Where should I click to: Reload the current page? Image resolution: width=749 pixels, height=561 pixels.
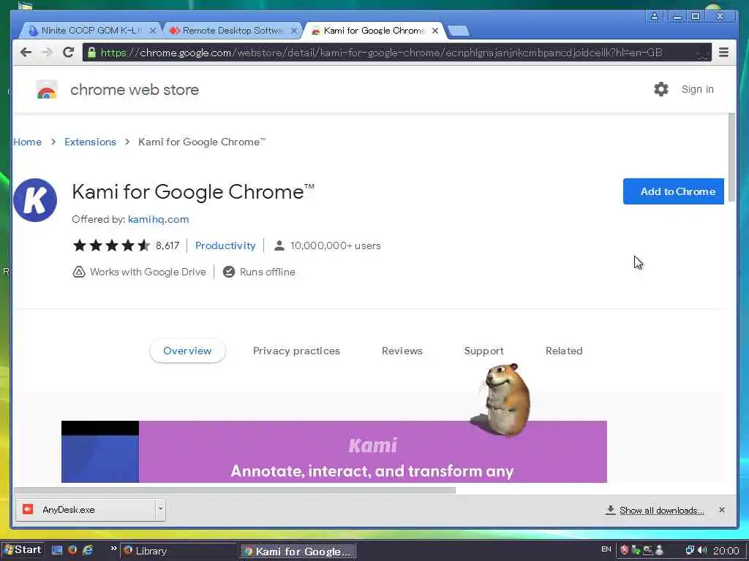pyautogui.click(x=68, y=52)
